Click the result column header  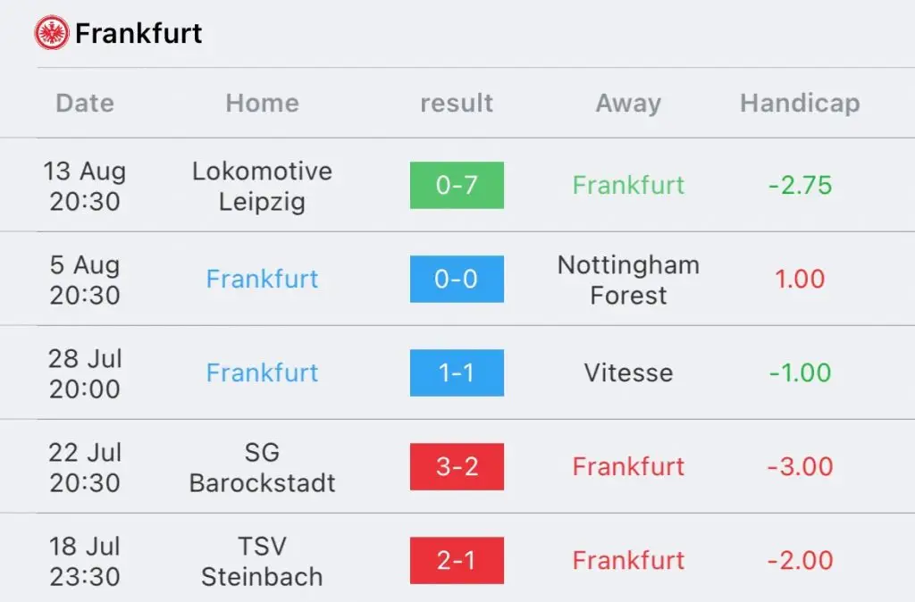pyautogui.click(x=457, y=104)
